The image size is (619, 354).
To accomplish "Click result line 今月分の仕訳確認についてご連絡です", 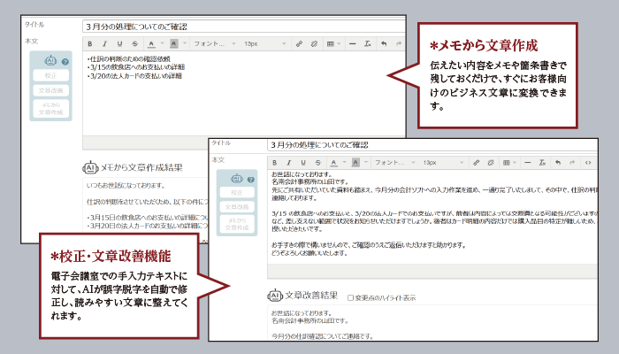I will [322, 336].
